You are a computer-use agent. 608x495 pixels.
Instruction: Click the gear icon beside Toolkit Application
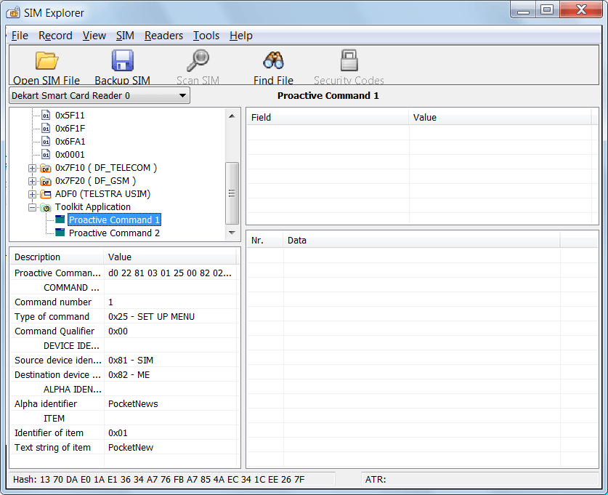coord(46,207)
